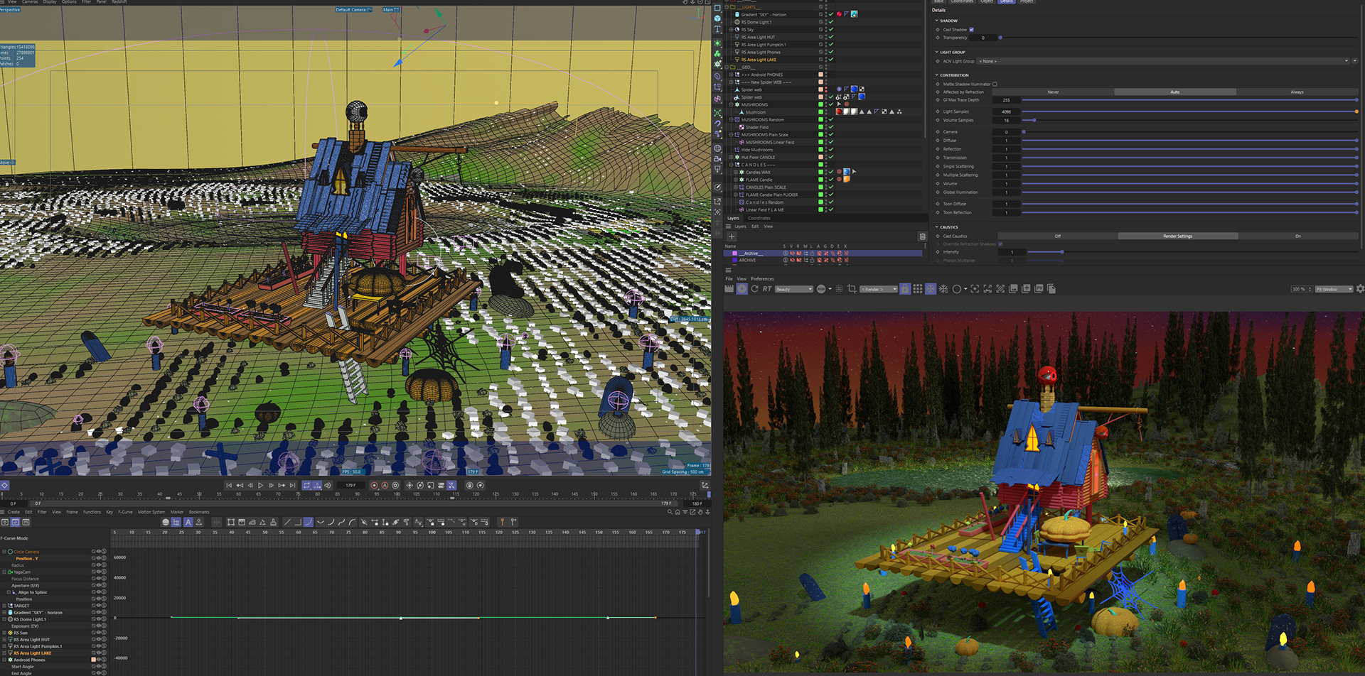Click the grid overlay icon in the Render View
The image size is (1365, 676).
coord(918,289)
